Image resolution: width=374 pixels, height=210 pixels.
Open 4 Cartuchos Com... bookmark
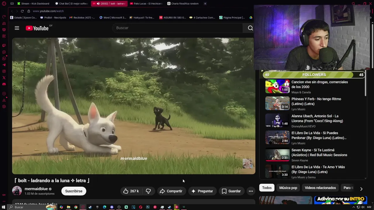coord(202,17)
